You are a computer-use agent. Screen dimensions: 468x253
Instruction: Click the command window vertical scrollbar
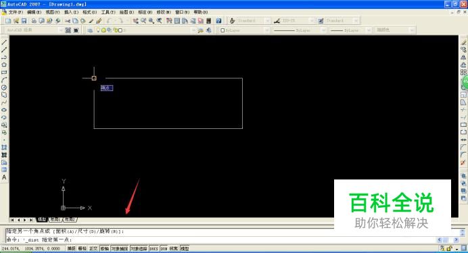click(463, 233)
